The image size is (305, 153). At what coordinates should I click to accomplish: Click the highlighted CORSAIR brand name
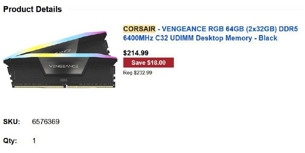139,29
